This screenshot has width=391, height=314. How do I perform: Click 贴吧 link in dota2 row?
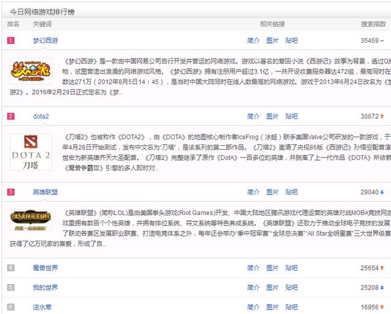coord(291,116)
